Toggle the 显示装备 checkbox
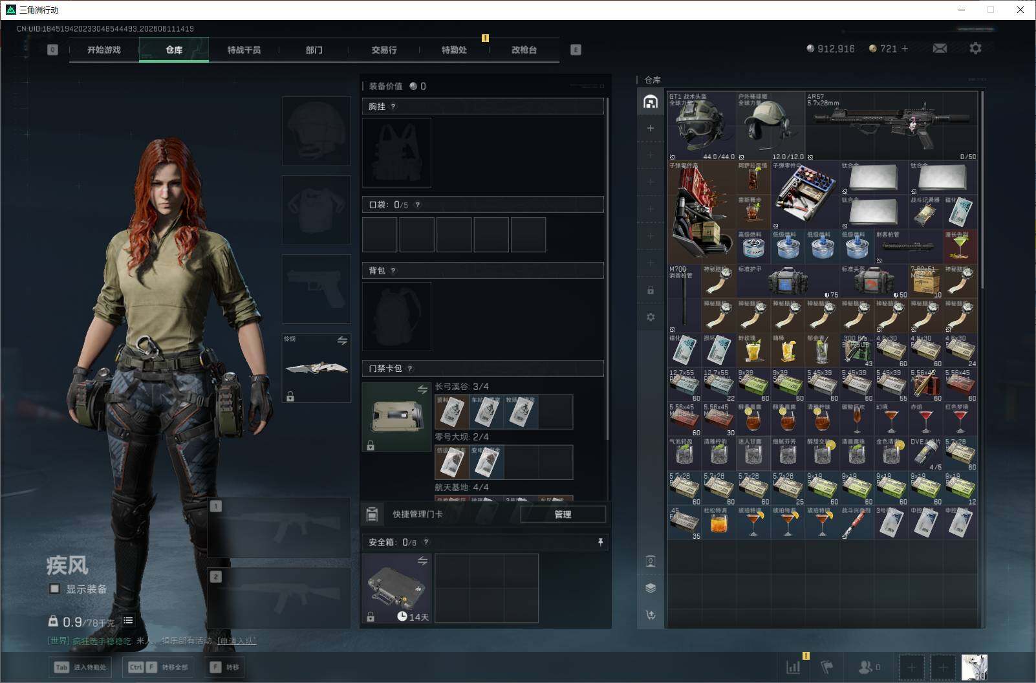This screenshot has height=683, width=1036. (55, 589)
